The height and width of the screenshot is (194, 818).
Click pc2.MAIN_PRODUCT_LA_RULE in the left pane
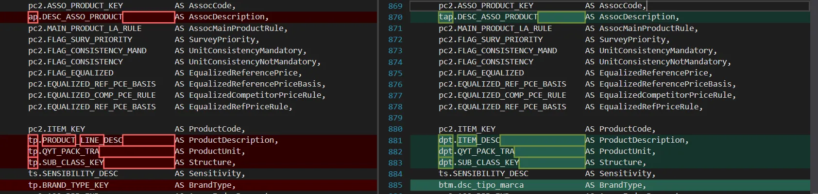click(x=85, y=29)
